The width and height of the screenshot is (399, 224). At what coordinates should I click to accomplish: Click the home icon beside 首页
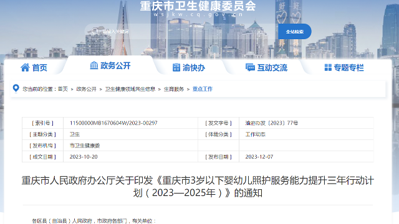[x=25, y=68]
